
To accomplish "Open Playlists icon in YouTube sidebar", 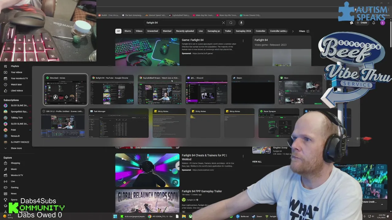I will (5, 66).
